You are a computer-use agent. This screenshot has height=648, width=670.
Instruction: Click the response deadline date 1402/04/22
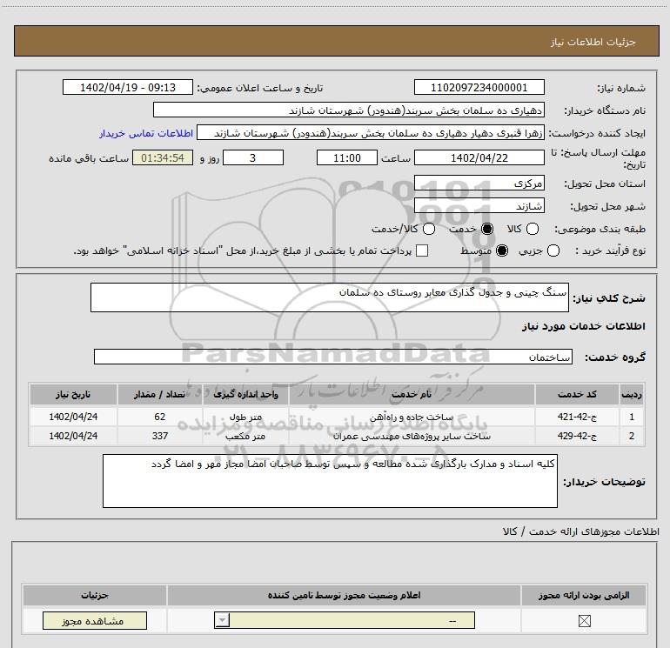(479, 158)
